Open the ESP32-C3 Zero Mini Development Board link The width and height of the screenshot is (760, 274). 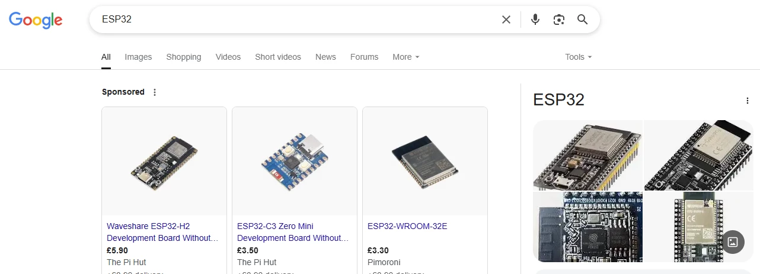[x=293, y=232]
